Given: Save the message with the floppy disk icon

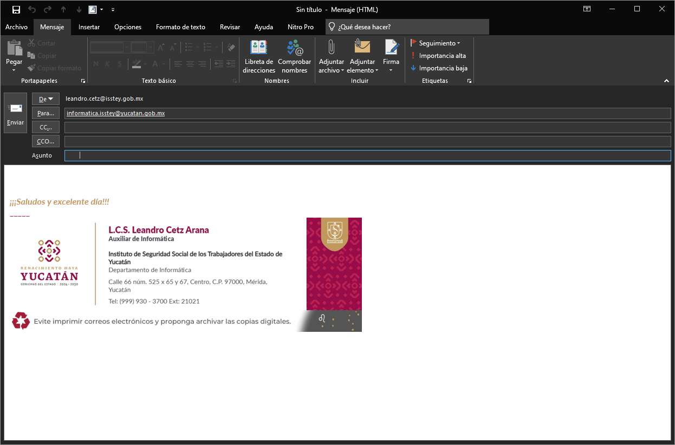Looking at the screenshot, I should tap(16, 10).
